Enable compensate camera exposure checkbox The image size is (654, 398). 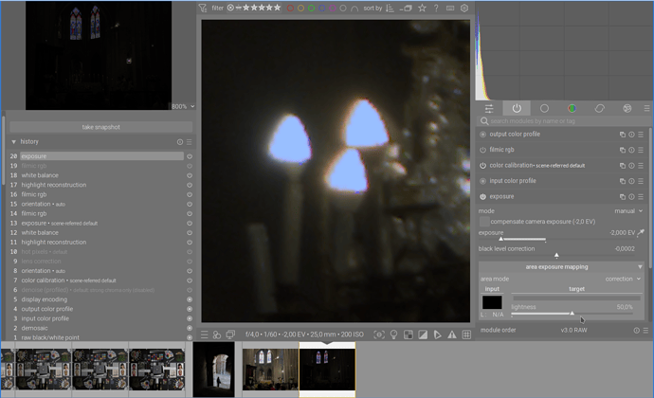pos(483,222)
